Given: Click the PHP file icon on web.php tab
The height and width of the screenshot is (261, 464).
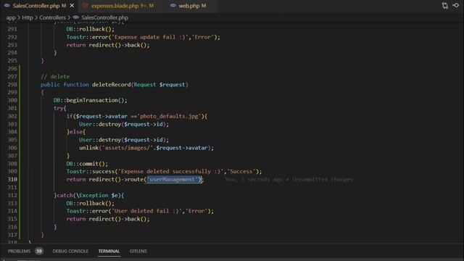Looking at the screenshot, I should pyautogui.click(x=173, y=6).
